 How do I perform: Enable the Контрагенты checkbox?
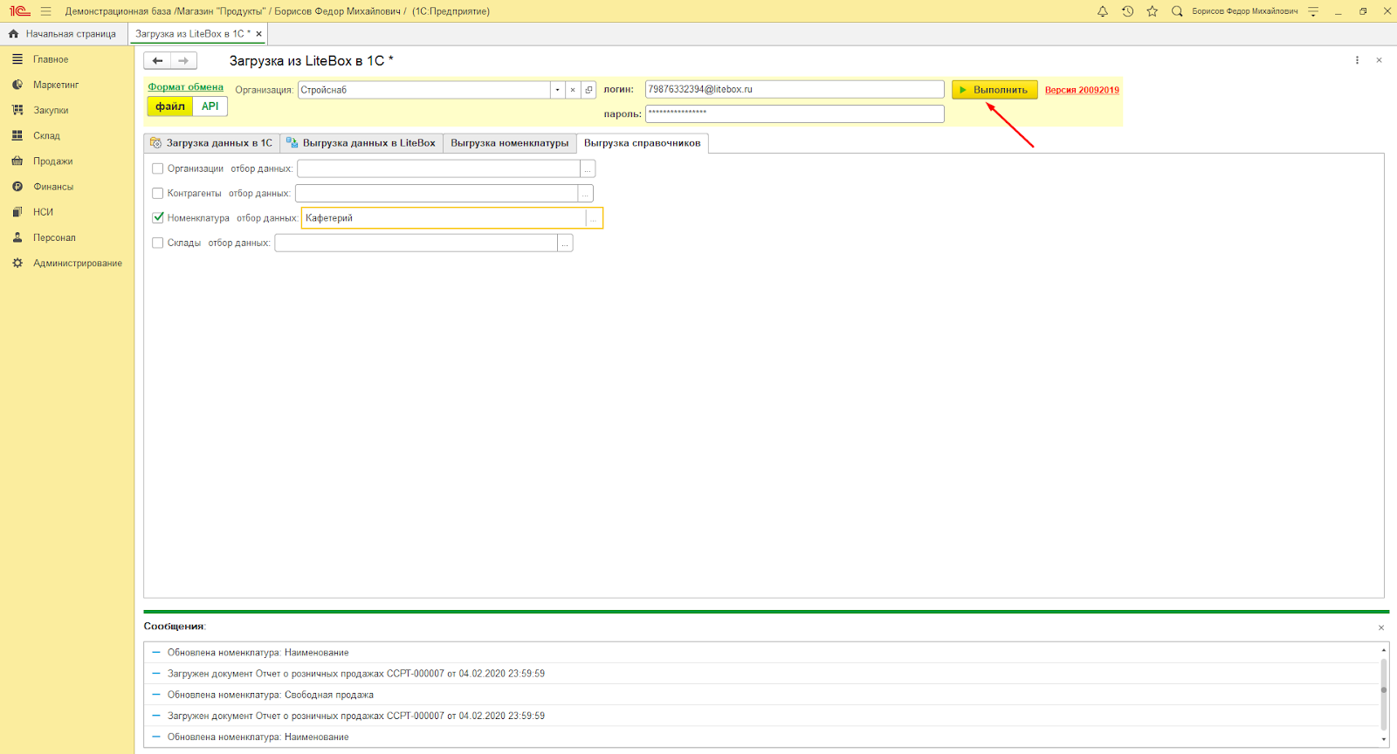click(x=158, y=193)
